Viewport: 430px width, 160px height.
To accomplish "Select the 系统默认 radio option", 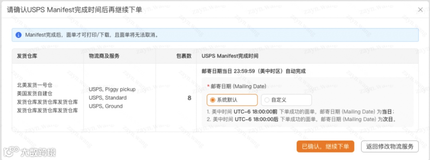I will click(x=232, y=100).
